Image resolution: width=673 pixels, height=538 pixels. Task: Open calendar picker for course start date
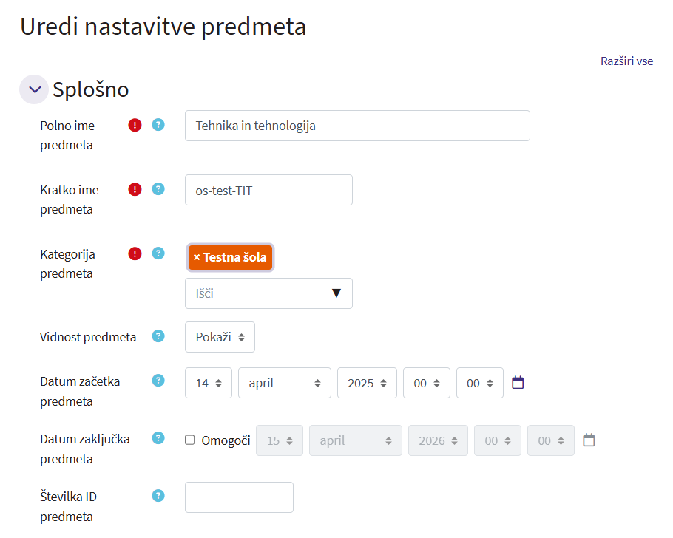518,383
